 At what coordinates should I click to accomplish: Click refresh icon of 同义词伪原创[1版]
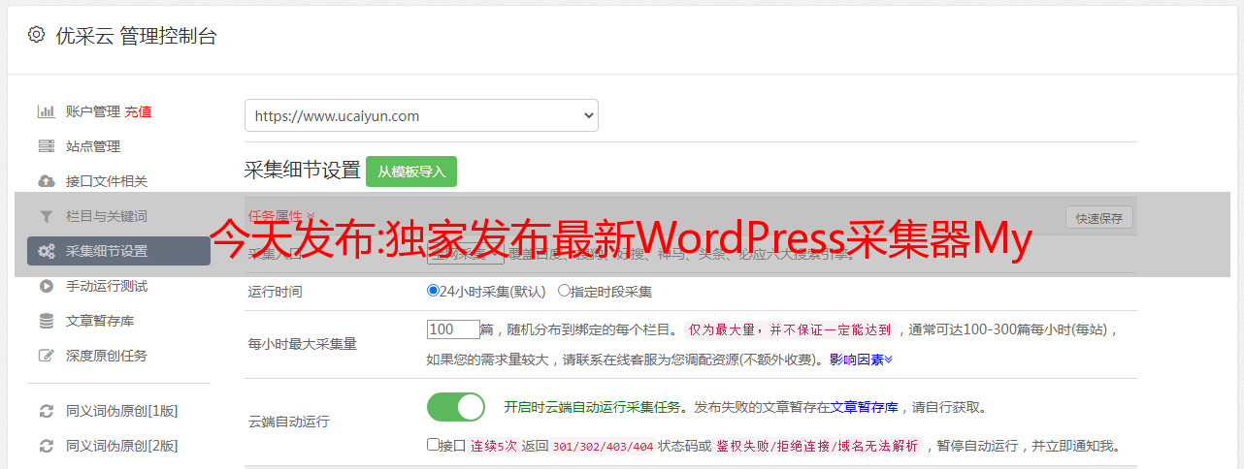46,411
